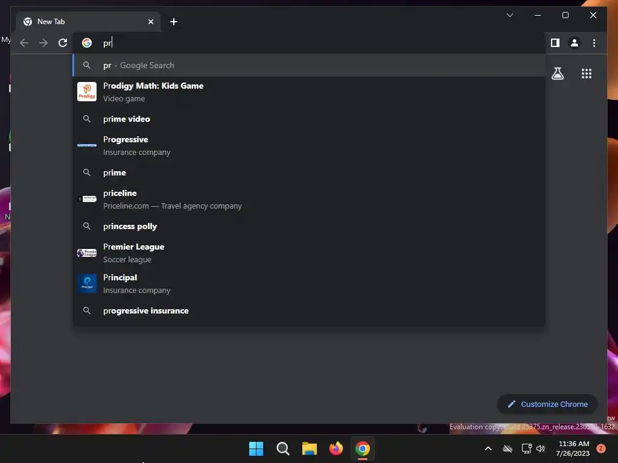The height and width of the screenshot is (463, 618).
Task: Maximize the Chrome window
Action: point(565,15)
